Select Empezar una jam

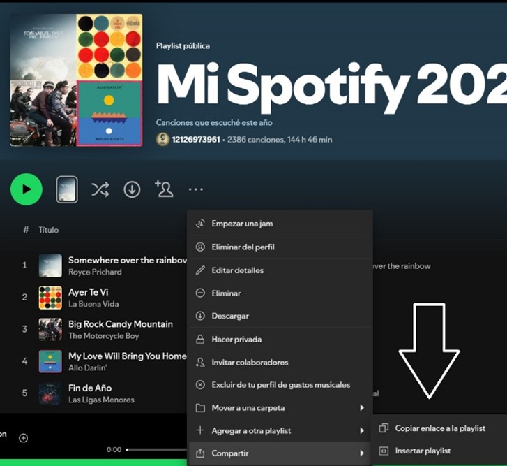[242, 224]
